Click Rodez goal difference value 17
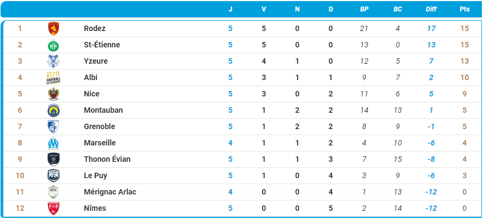 [x=431, y=28]
